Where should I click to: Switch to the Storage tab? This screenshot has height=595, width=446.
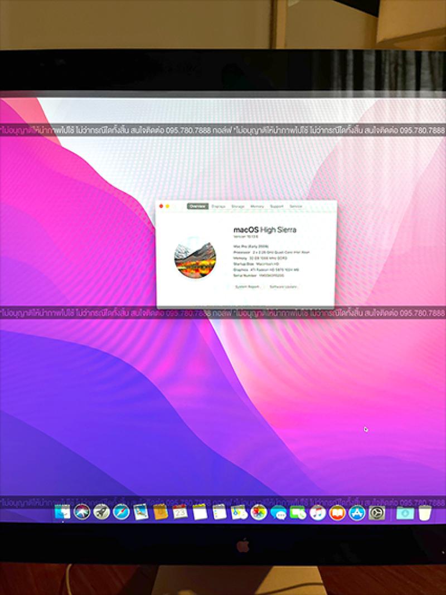tap(238, 207)
